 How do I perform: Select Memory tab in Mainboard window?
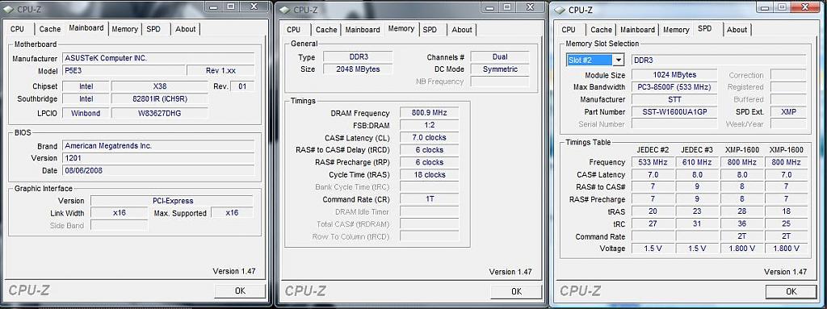[x=125, y=29]
